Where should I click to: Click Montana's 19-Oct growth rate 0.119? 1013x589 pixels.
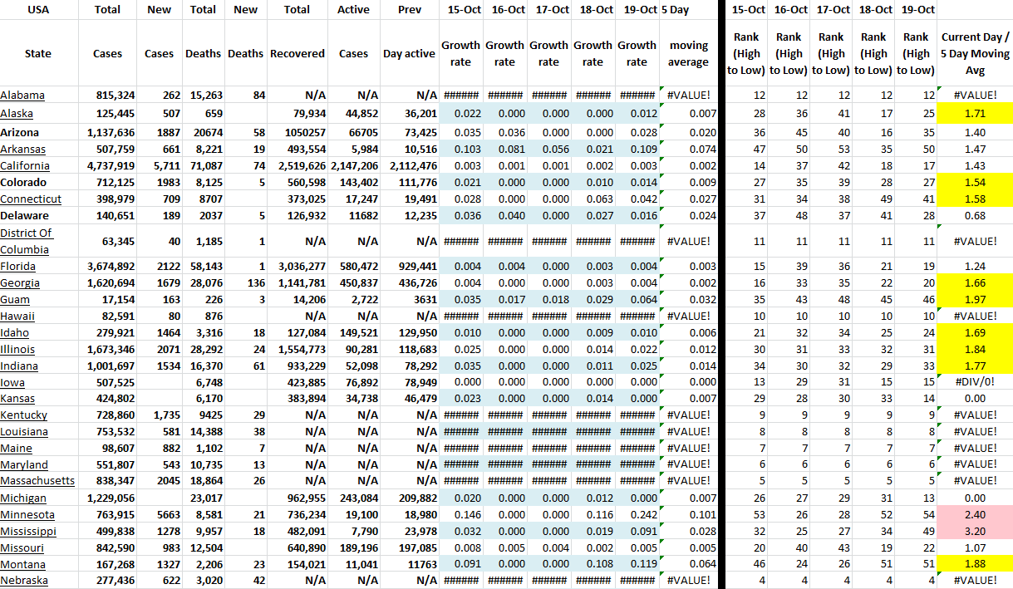pyautogui.click(x=637, y=564)
